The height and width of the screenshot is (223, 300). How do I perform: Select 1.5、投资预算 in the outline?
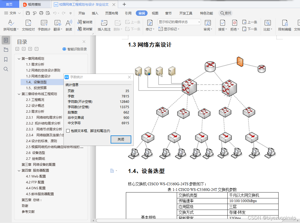36,88
